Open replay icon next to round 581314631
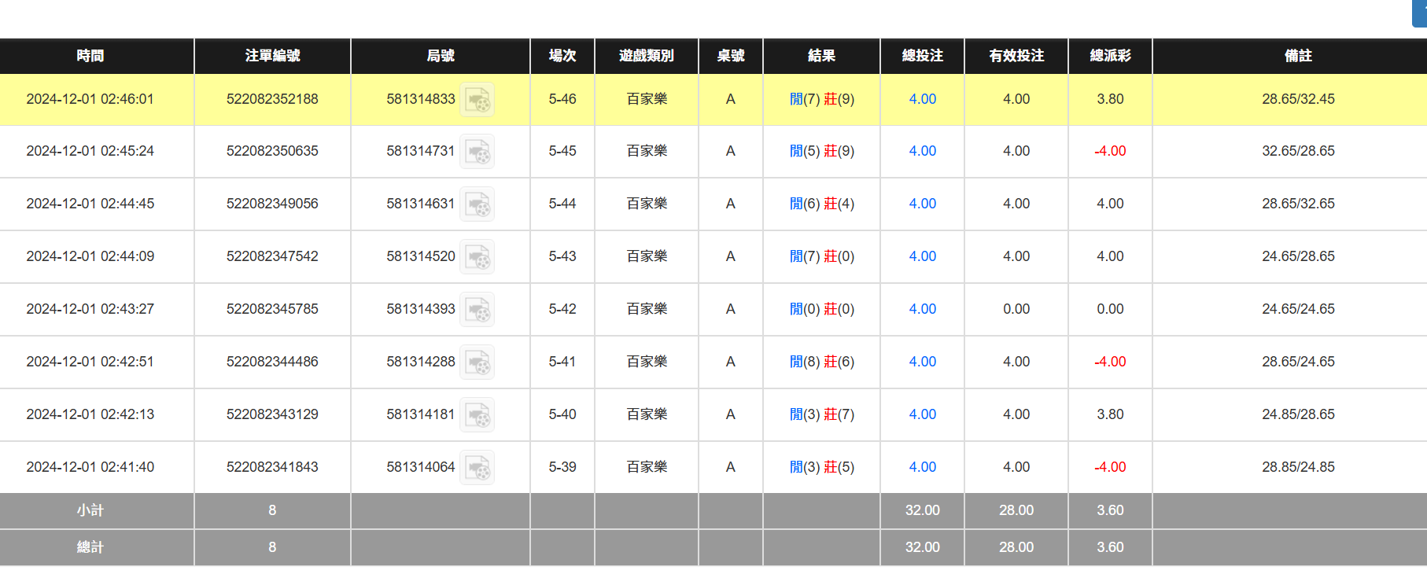Viewport: 1427px width, 574px height. click(477, 204)
